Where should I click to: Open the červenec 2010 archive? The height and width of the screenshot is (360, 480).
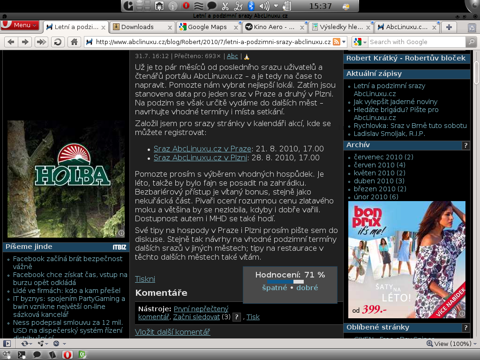(383, 157)
